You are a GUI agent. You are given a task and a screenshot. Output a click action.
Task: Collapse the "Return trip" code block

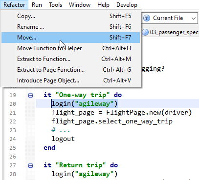point(30,165)
